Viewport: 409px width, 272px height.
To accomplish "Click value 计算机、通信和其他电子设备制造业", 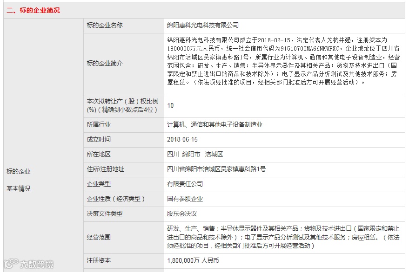I will [215, 125].
